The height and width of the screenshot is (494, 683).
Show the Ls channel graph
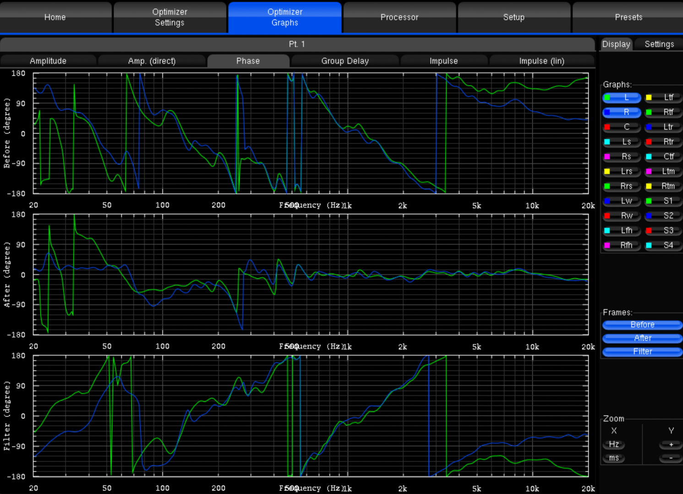pyautogui.click(x=622, y=142)
